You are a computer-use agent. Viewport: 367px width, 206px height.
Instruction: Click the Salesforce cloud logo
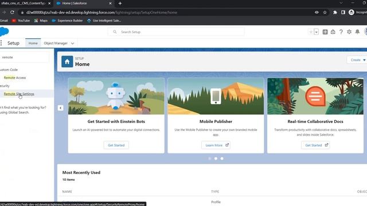pos(4,31)
